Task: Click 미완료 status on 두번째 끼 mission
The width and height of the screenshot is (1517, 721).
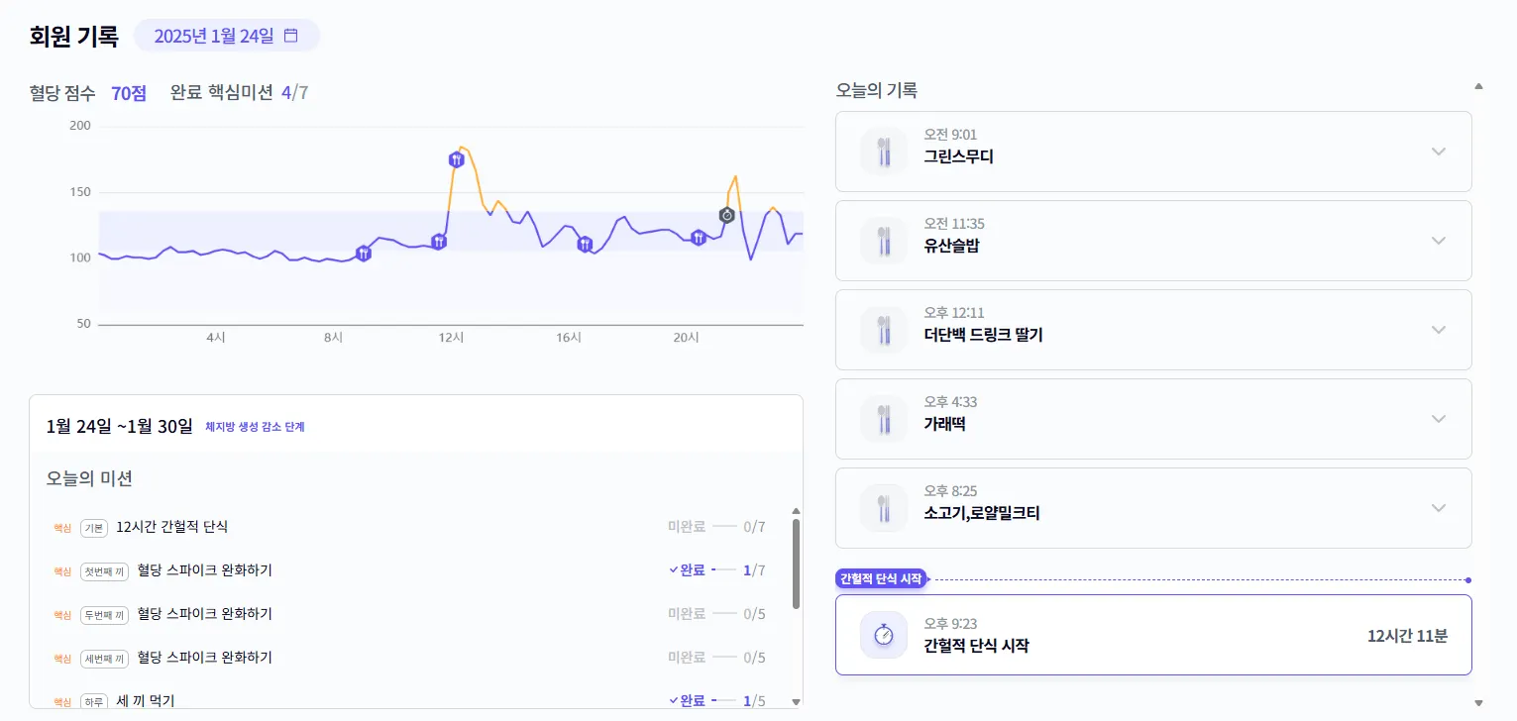Action: [x=687, y=614]
